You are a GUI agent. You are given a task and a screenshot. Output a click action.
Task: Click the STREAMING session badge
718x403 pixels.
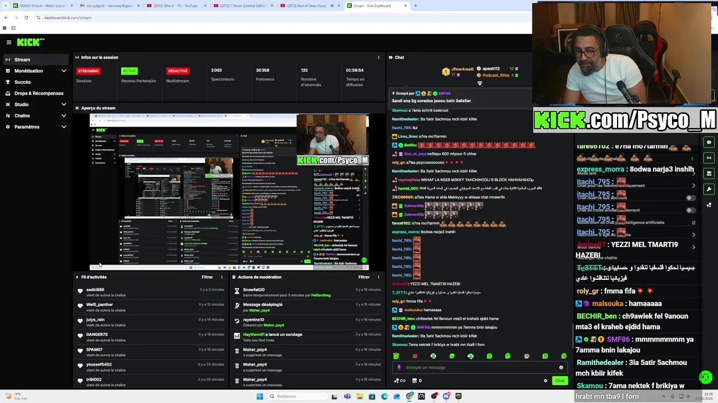pyautogui.click(x=88, y=71)
